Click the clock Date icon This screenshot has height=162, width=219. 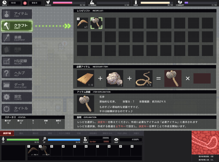click(4, 3)
